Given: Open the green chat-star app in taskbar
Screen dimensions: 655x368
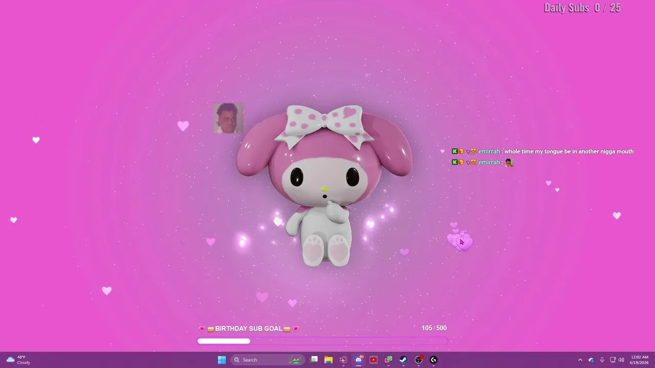Looking at the screenshot, I should click(388, 360).
